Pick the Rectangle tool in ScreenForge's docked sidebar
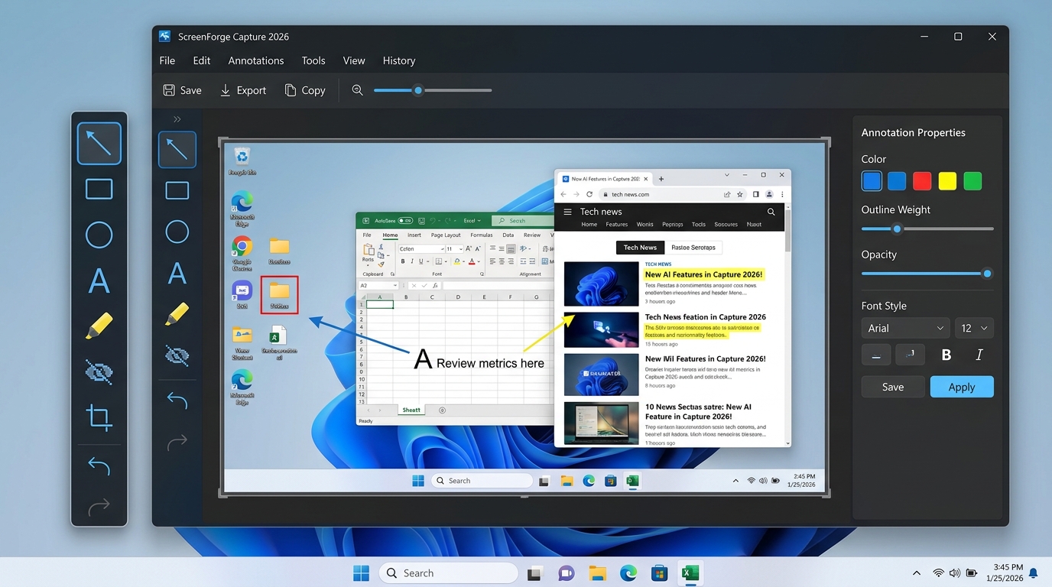 [177, 190]
